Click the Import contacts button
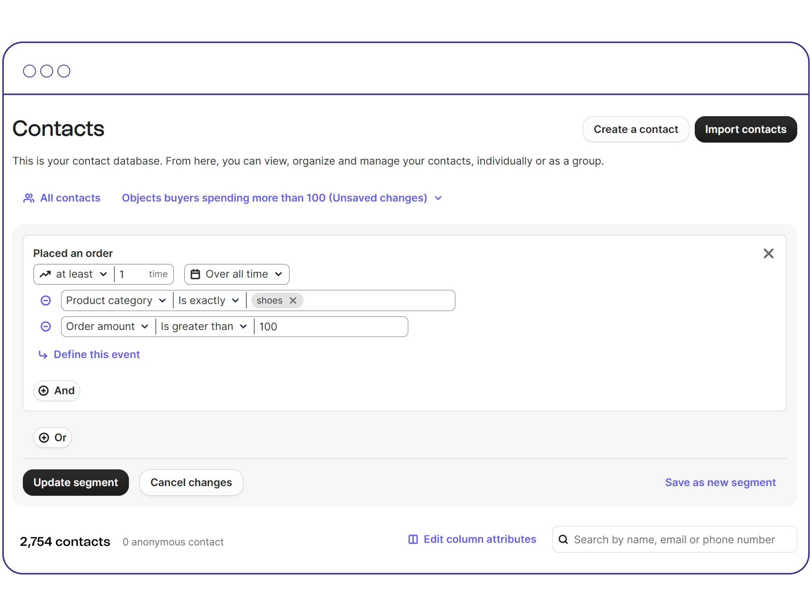This screenshot has height=616, width=812. point(745,129)
